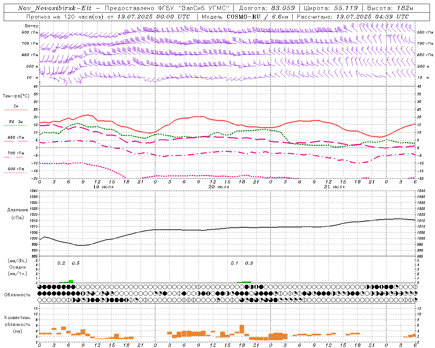Click the 21 июля date label
The width and height of the screenshot is (435, 348).
click(334, 187)
